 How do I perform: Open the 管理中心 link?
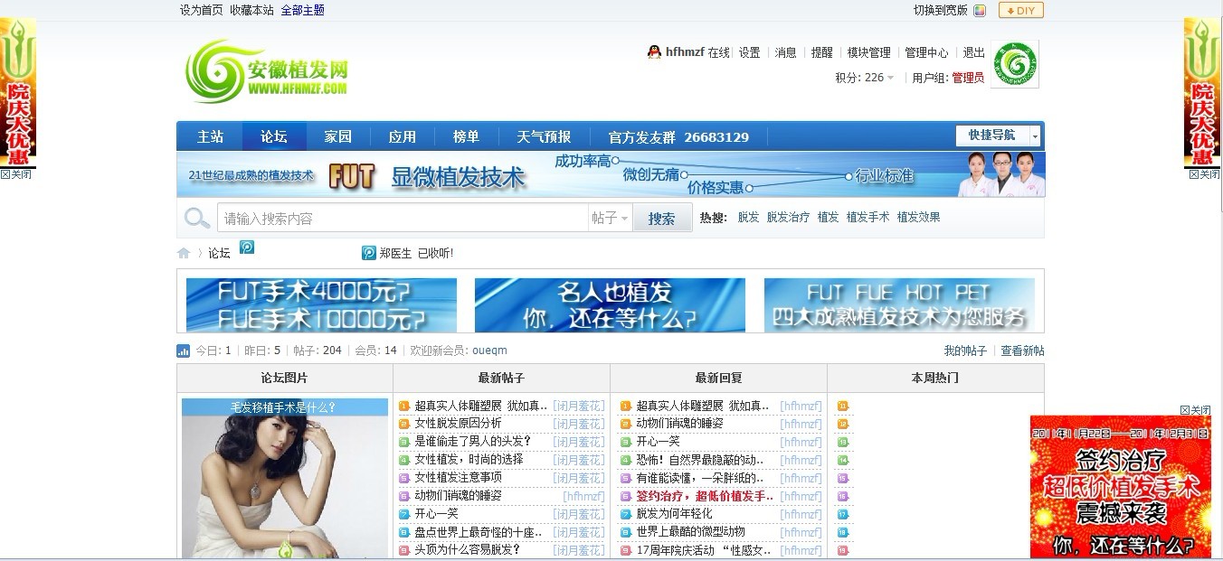(927, 52)
